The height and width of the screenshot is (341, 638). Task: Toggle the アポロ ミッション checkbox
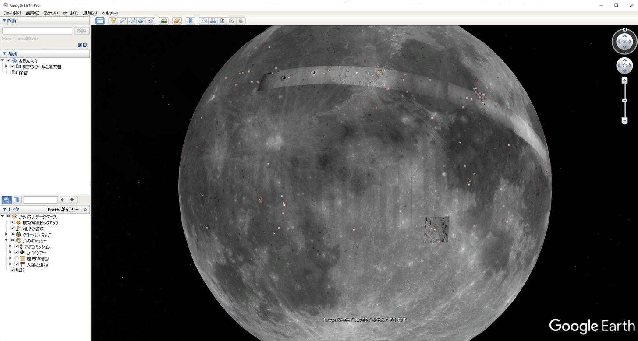click(16, 246)
